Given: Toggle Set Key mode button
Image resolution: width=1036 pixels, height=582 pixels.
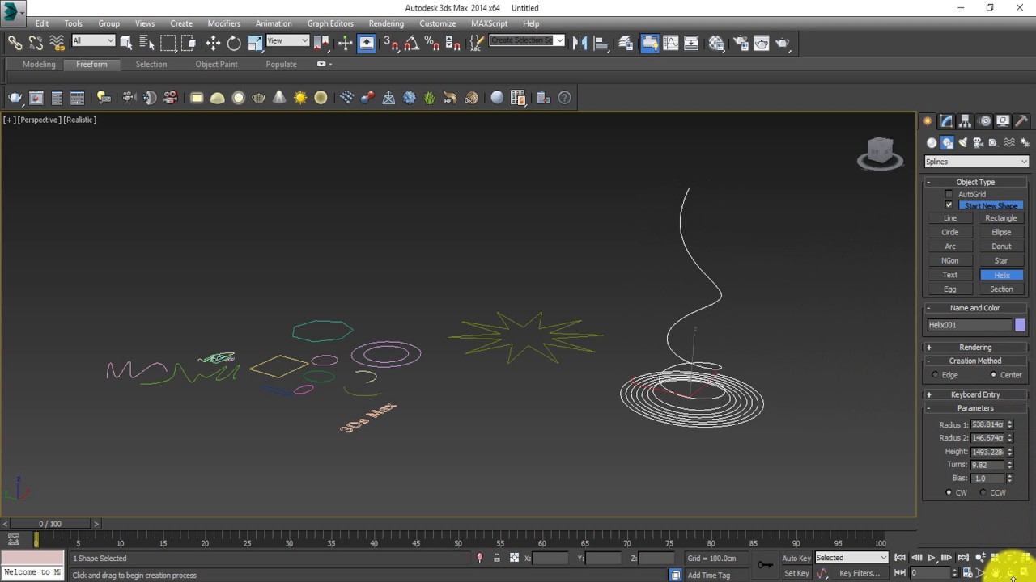Looking at the screenshot, I should click(x=796, y=573).
